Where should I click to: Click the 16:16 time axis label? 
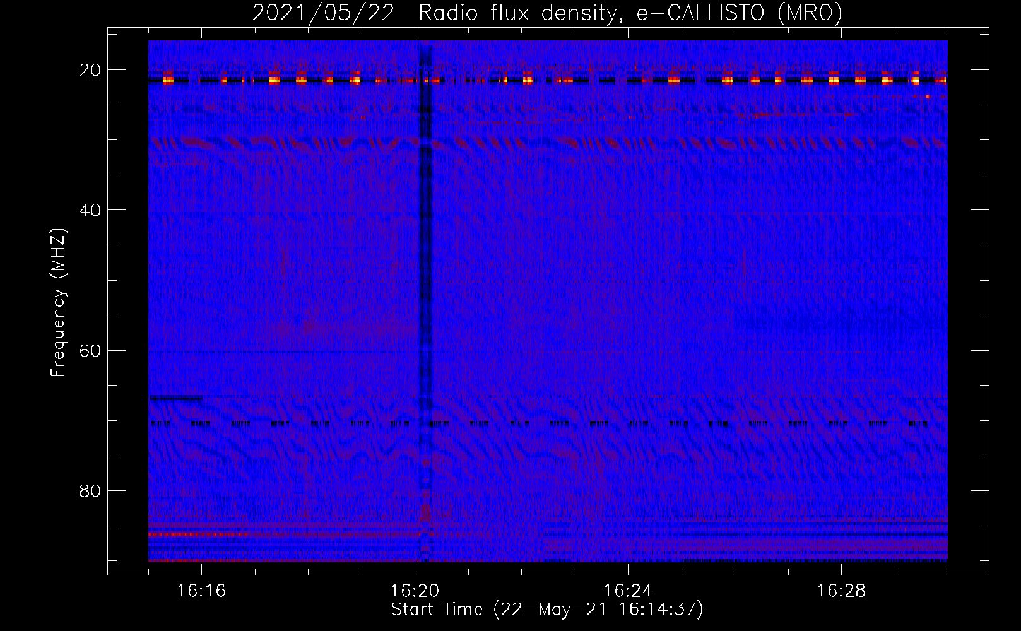click(201, 591)
